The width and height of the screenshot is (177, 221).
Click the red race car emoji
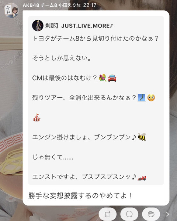[142, 178]
